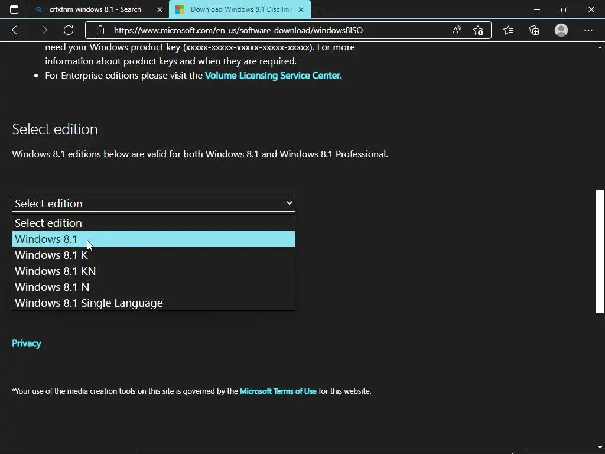The image size is (605, 454).
Task: Go back to the previous page
Action: (16, 30)
